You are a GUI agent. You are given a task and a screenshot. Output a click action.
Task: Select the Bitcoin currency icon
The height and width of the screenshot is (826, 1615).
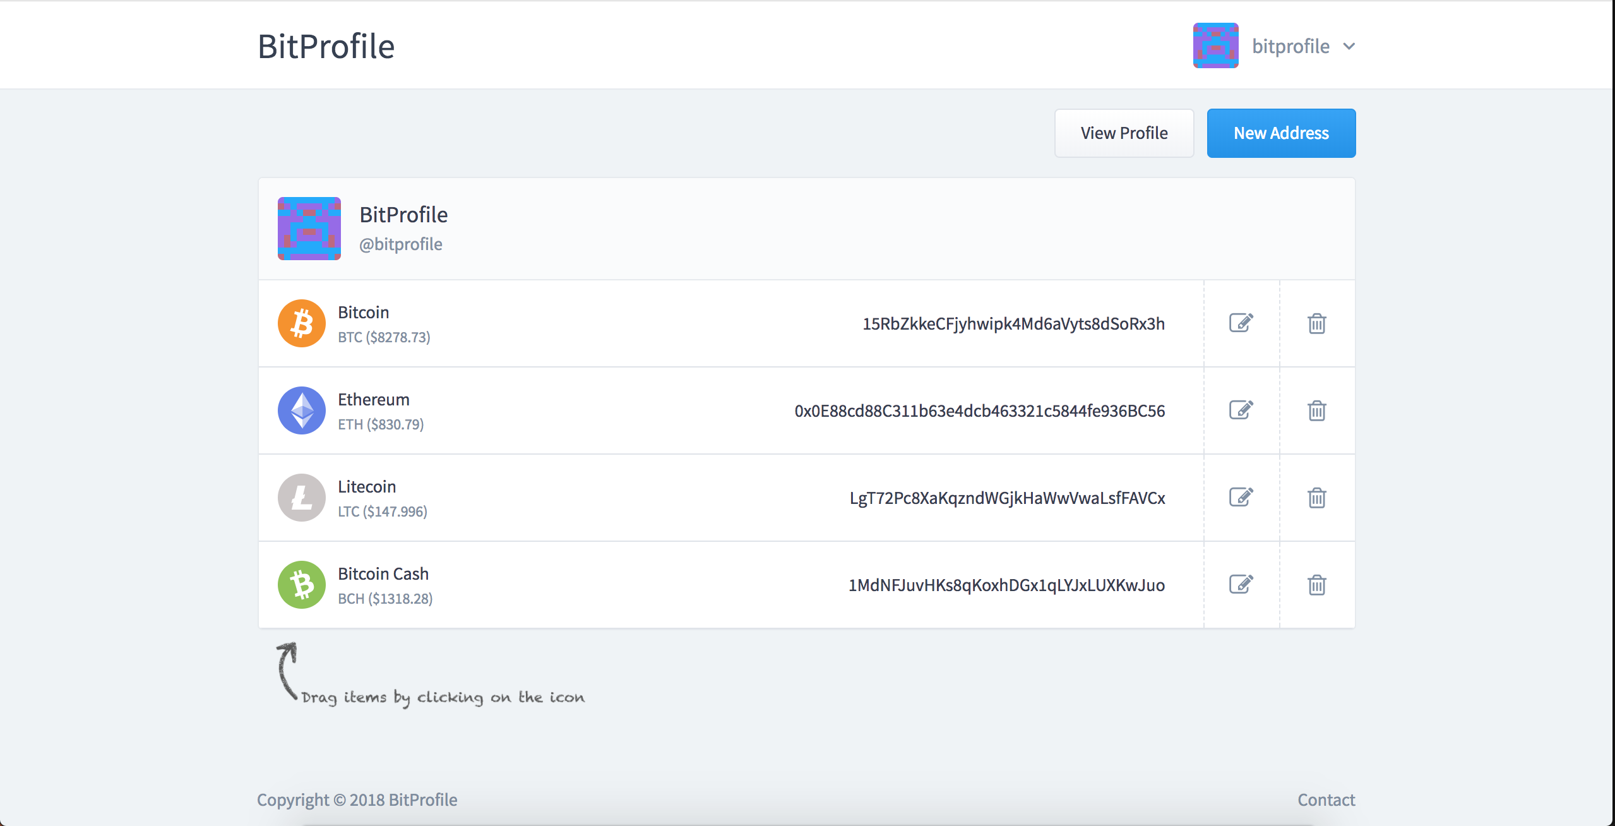point(302,323)
